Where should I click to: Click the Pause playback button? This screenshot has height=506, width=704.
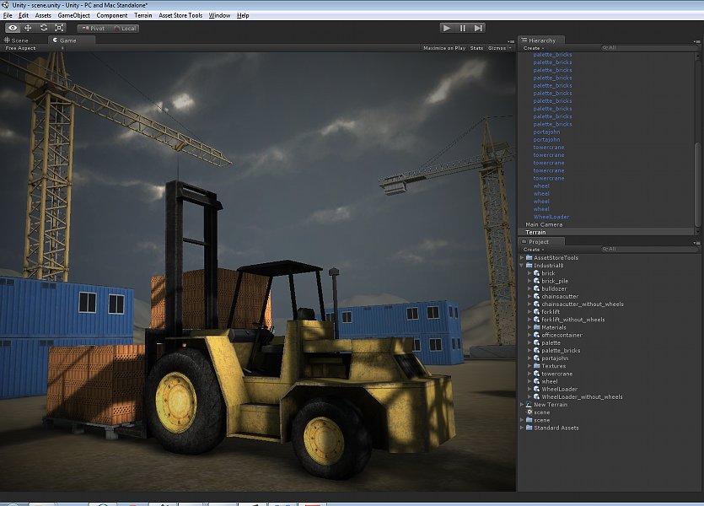(x=463, y=28)
